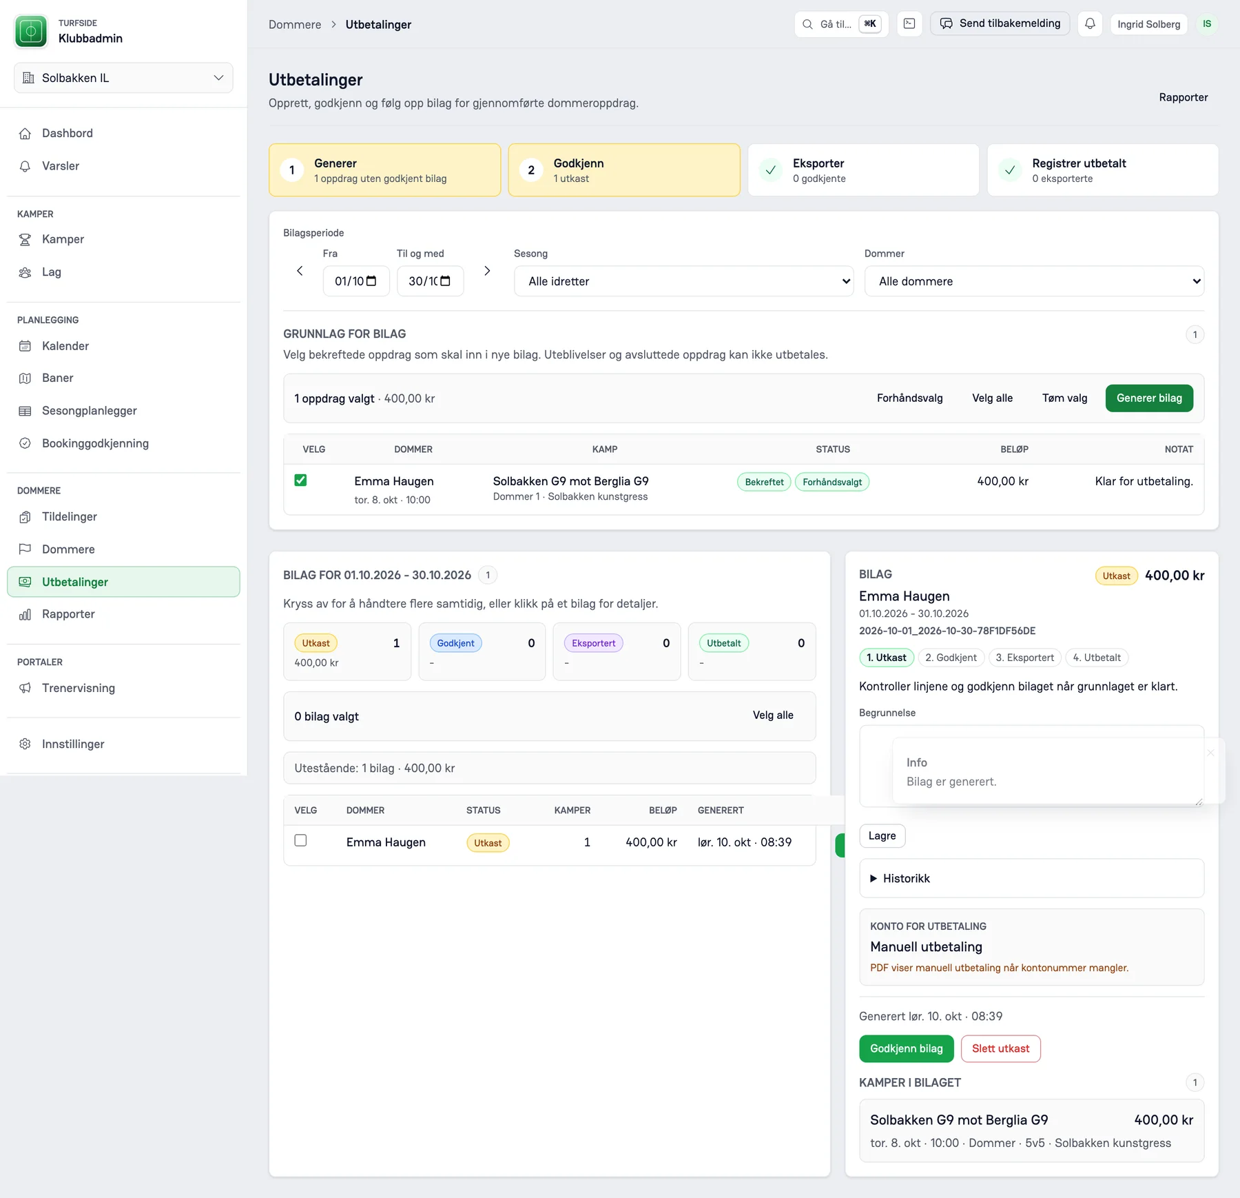Dismiss the Info toast notification
1240x1198 pixels.
1210,753
